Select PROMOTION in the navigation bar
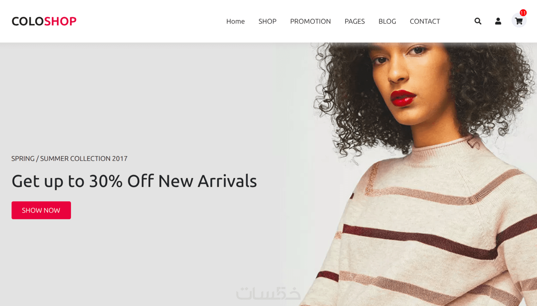 (x=311, y=21)
